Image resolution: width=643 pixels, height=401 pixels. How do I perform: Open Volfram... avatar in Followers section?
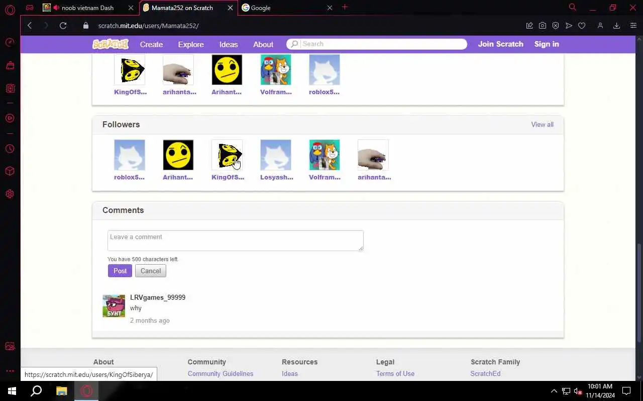[x=325, y=155]
